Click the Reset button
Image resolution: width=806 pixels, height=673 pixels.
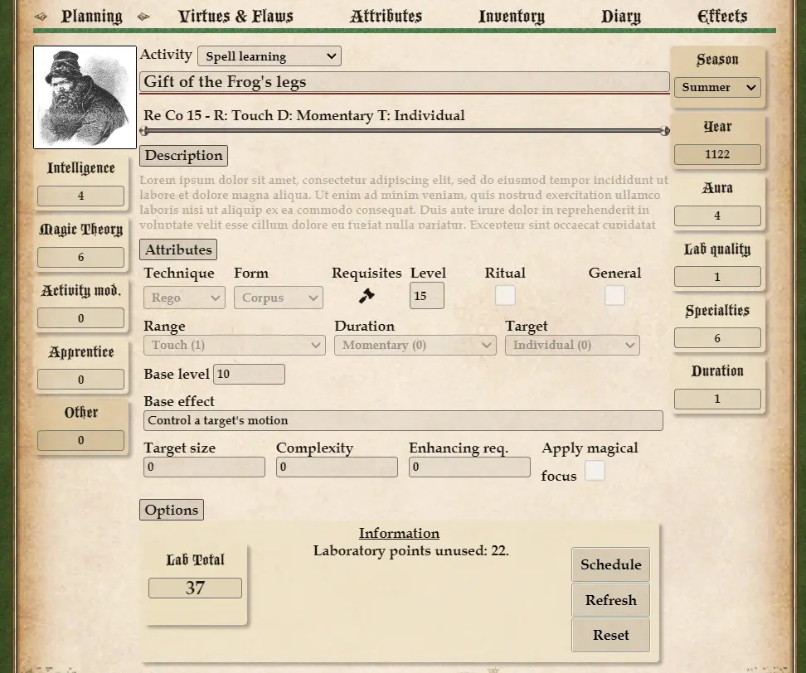click(610, 635)
